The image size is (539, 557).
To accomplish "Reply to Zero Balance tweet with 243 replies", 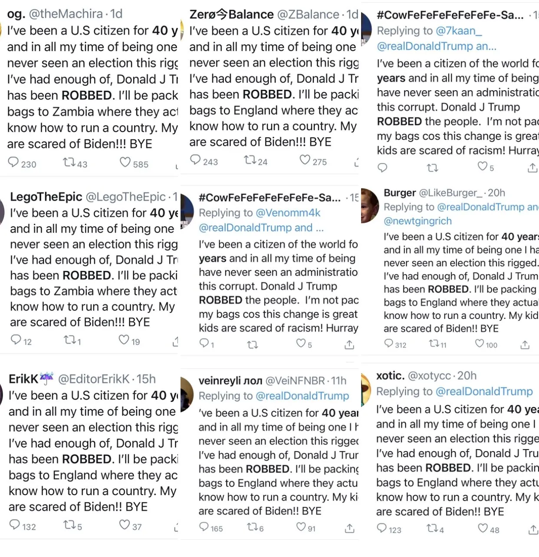I will click(196, 160).
